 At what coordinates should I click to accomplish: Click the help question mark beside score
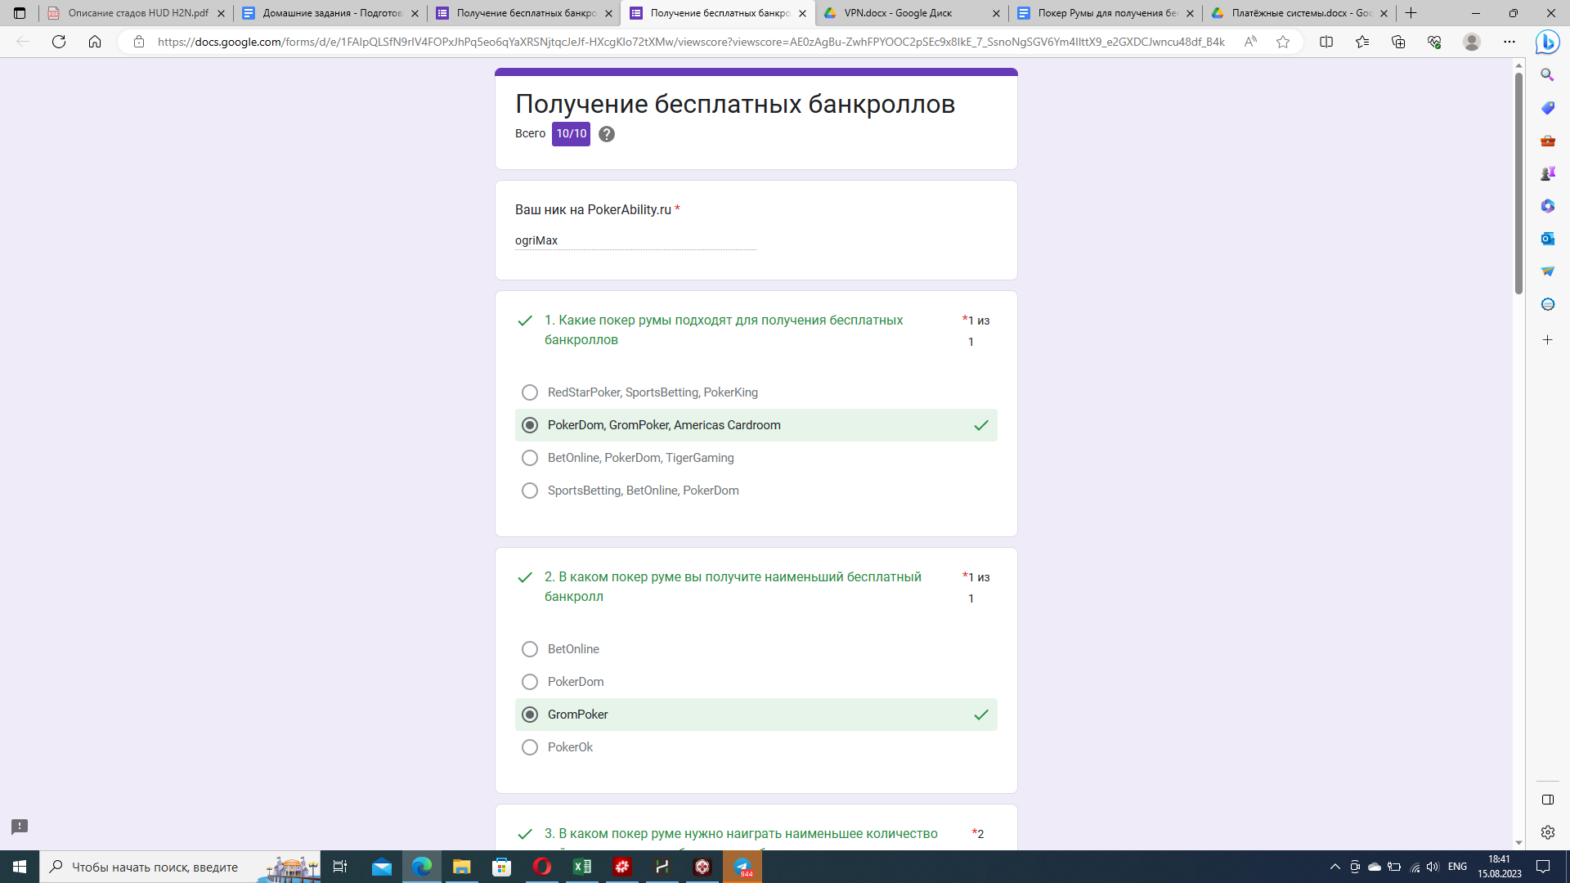coord(606,134)
